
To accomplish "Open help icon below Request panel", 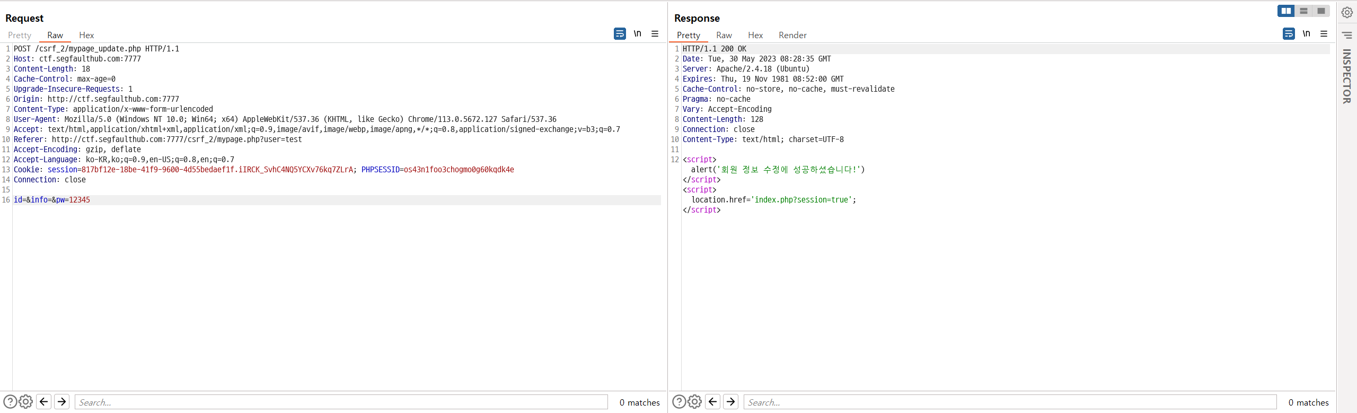I will tap(10, 402).
